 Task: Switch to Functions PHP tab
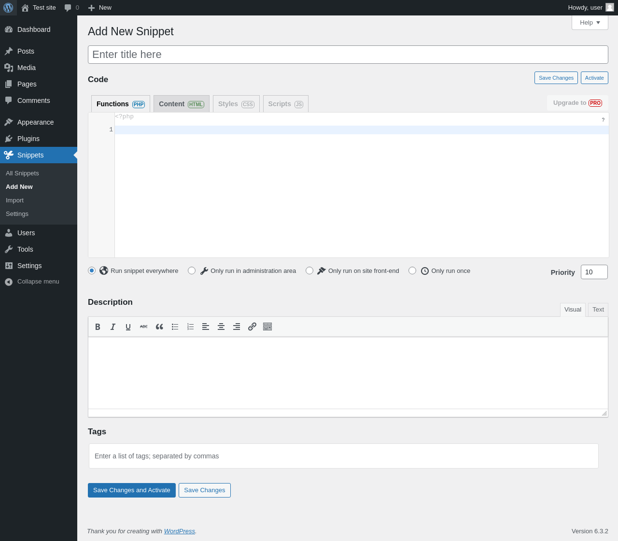[121, 104]
